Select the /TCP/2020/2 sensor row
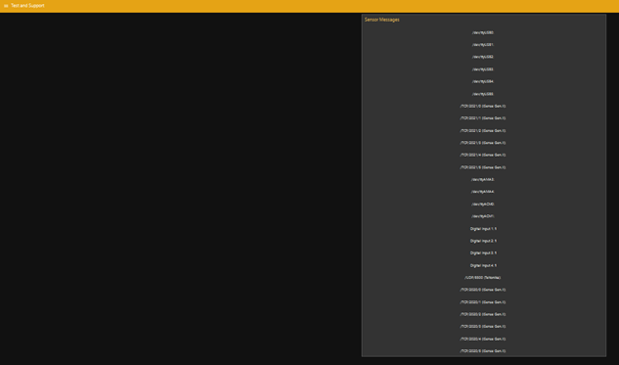Viewport: 619px width, 365px height. (x=483, y=314)
